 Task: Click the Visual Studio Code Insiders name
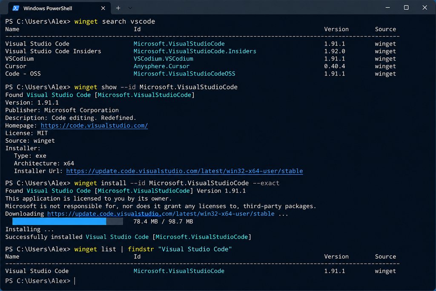click(x=53, y=51)
